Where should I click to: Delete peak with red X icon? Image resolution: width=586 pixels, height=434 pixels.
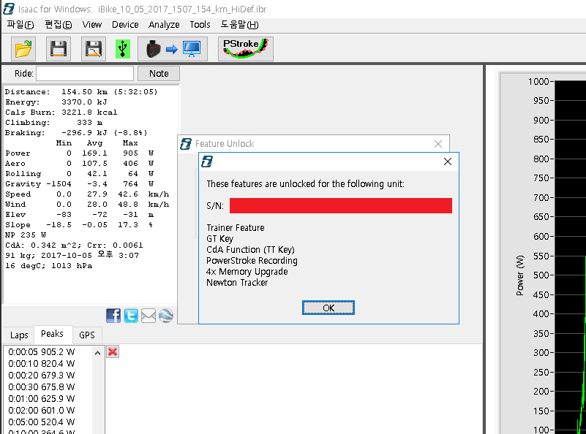click(113, 351)
